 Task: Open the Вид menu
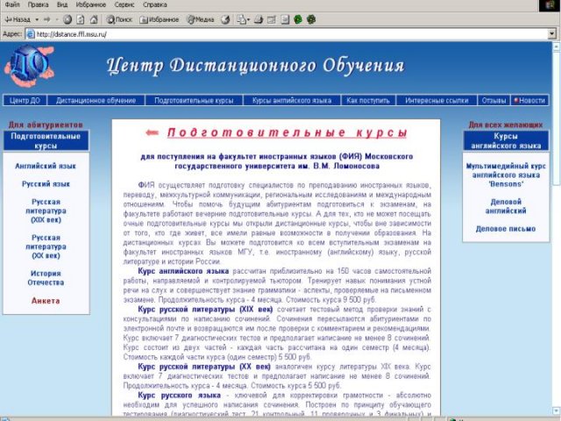tap(62, 4)
